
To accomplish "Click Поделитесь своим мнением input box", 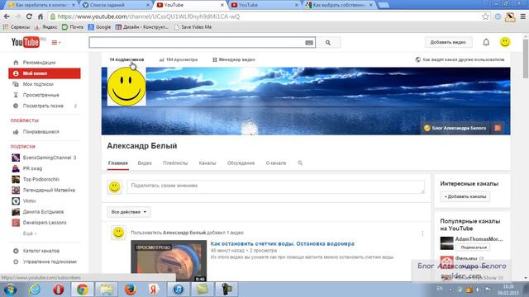I will (x=275, y=187).
